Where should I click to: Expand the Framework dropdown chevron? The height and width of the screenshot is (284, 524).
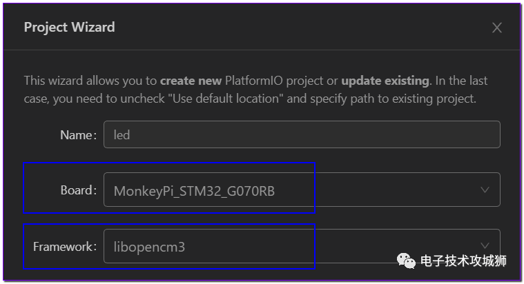pyautogui.click(x=485, y=245)
